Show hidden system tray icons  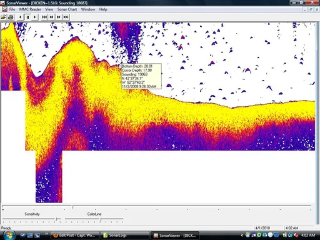[x=242, y=236]
